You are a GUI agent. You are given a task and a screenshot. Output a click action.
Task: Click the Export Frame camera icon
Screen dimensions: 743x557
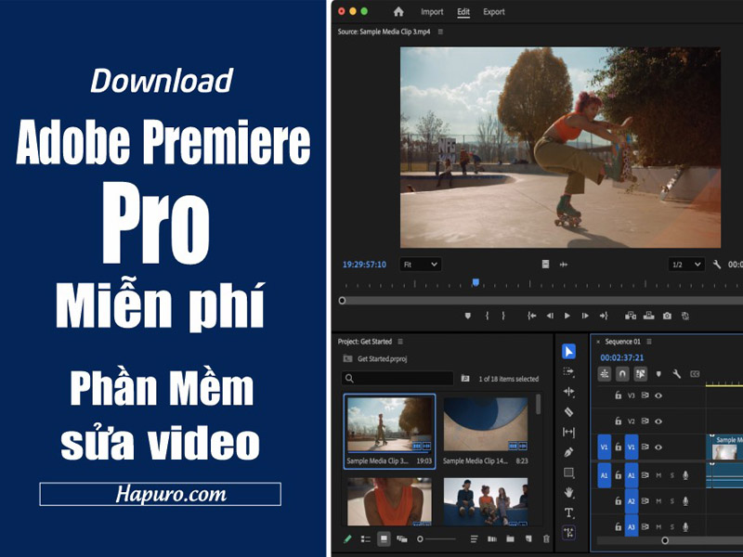[667, 316]
